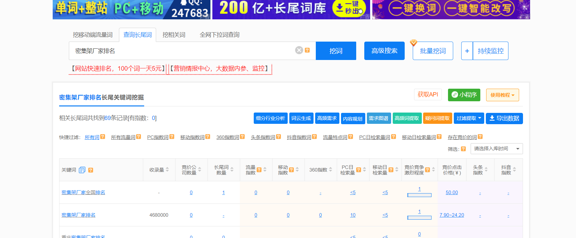The image size is (576, 238).
Task: Open keyword link 密集架厂家全国排名
Action: click(83, 192)
